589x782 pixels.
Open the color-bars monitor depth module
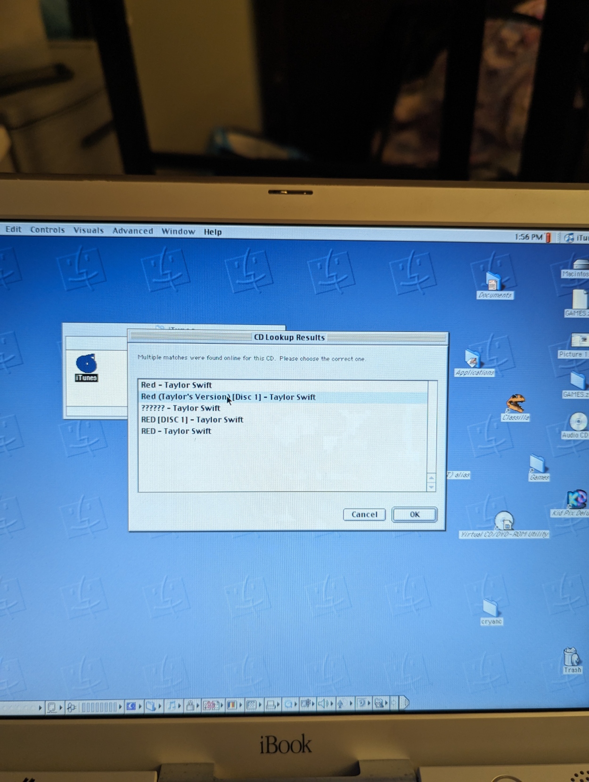(x=231, y=705)
